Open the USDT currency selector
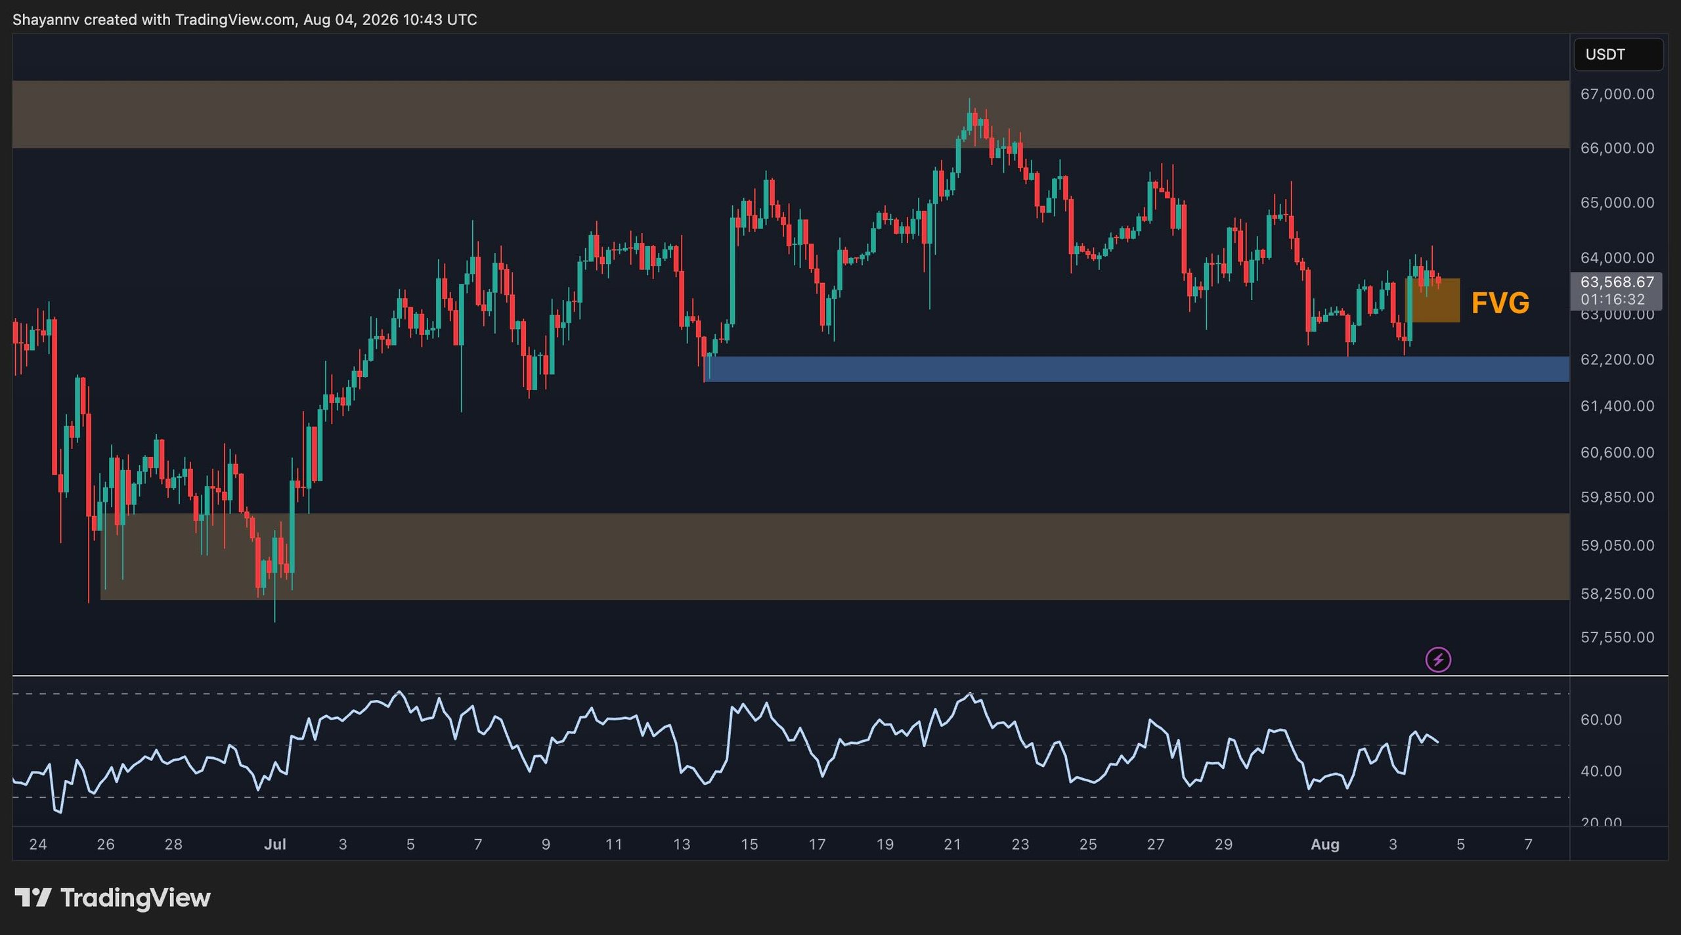Screen dimensions: 1681x935 [1618, 54]
